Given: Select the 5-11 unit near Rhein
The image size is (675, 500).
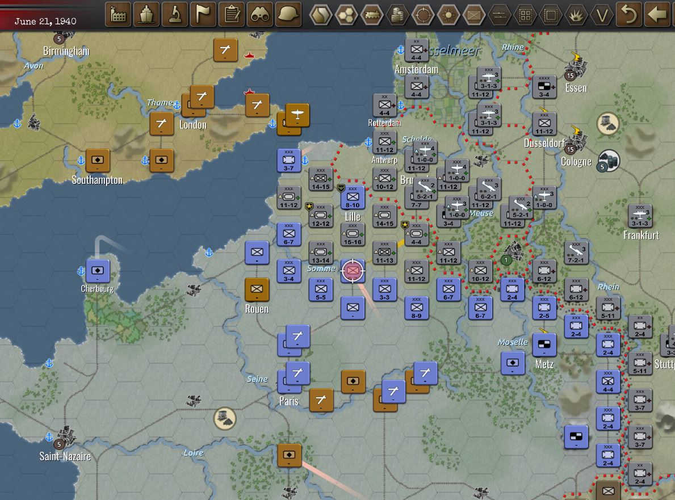Looking at the screenshot, I should [608, 308].
